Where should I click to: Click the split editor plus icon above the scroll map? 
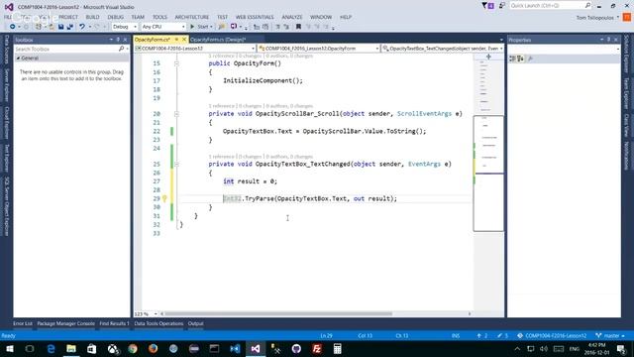488,58
